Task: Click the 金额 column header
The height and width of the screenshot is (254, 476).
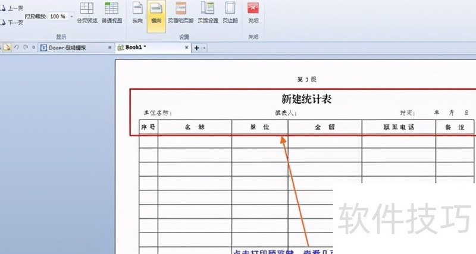Action: click(x=325, y=127)
